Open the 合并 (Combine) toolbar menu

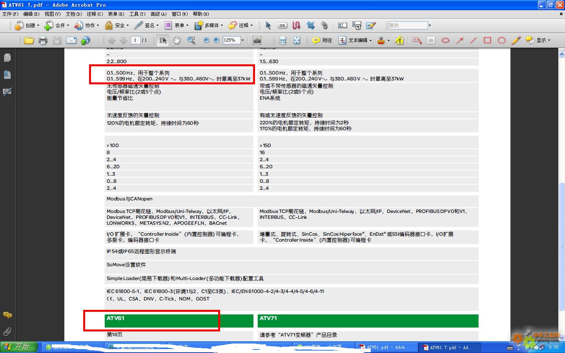pos(56,25)
